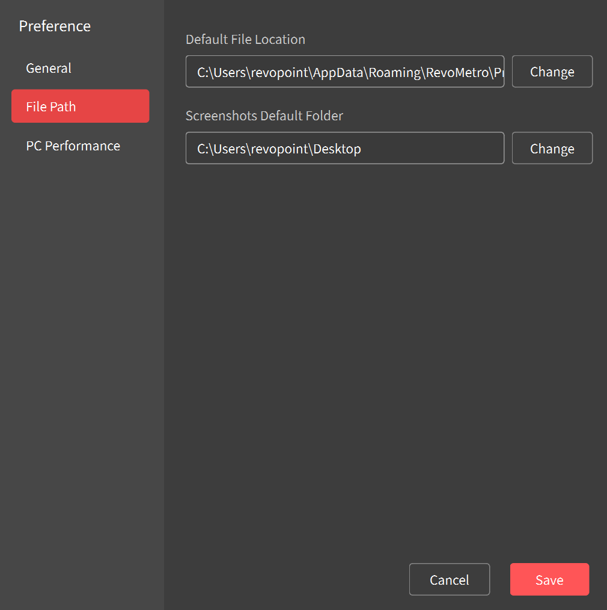The height and width of the screenshot is (610, 607).
Task: Cancel the Preference dialog
Action: 449,580
